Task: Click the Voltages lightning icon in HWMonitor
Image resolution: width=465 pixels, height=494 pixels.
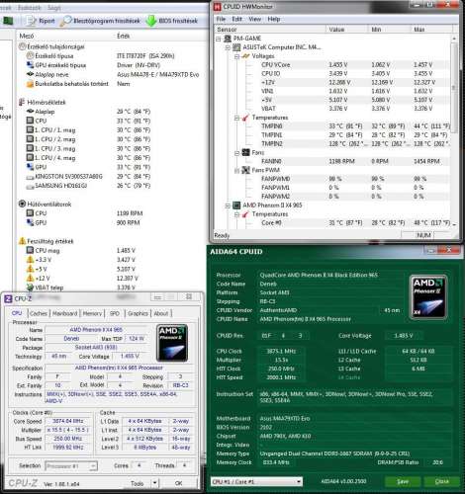Action: [x=245, y=56]
